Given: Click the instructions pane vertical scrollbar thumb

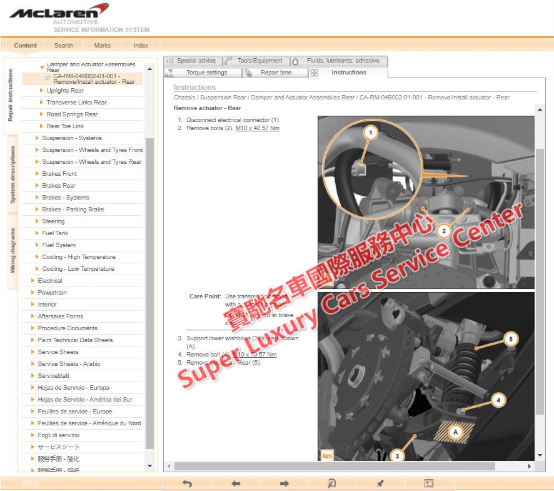Looking at the screenshot, I should coord(540,281).
